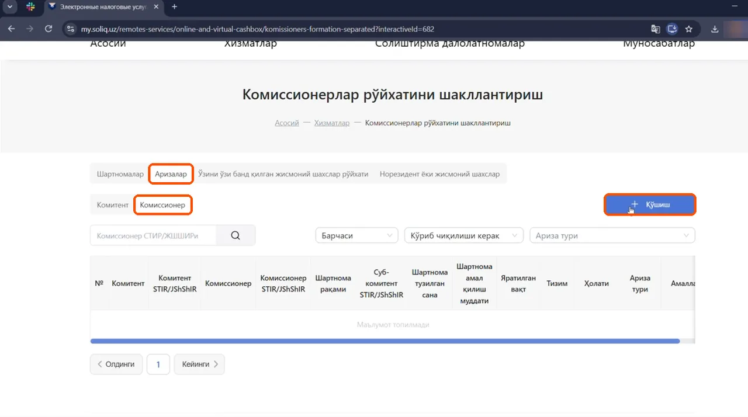Switch to the Аризалар tab
This screenshot has height=417, width=748.
171,174
